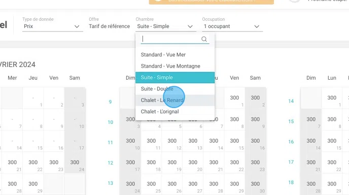Click the VRIER 2024 month heading

point(18,64)
